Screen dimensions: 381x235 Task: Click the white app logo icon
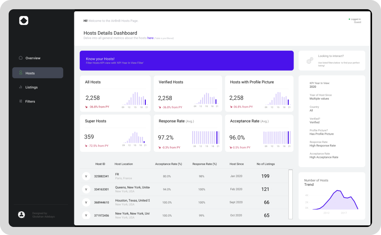coord(24,21)
